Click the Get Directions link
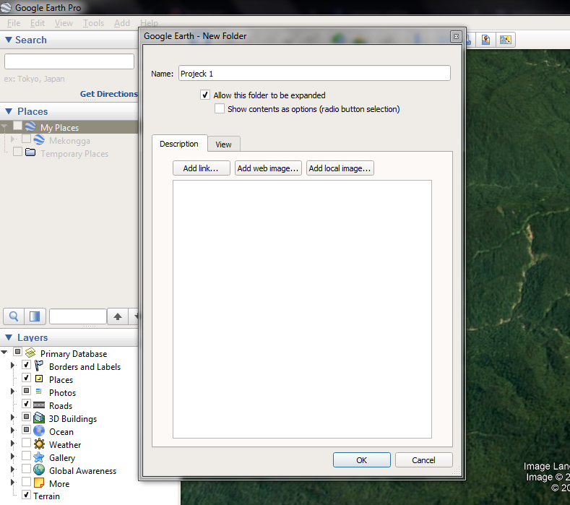The image size is (570, 505). (108, 94)
